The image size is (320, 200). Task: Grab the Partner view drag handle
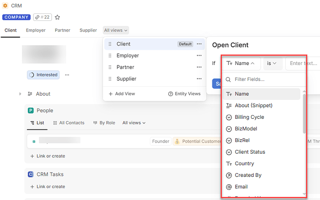coord(110,67)
